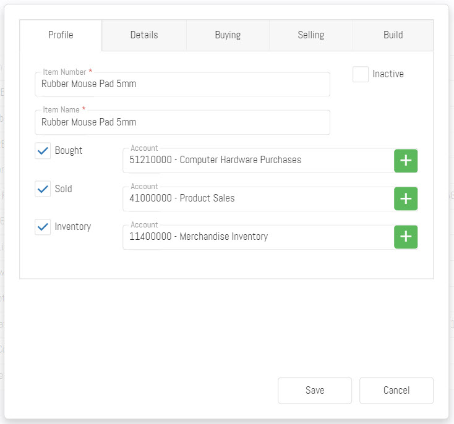Click the Inactive label text
The image size is (454, 424).
coord(388,74)
